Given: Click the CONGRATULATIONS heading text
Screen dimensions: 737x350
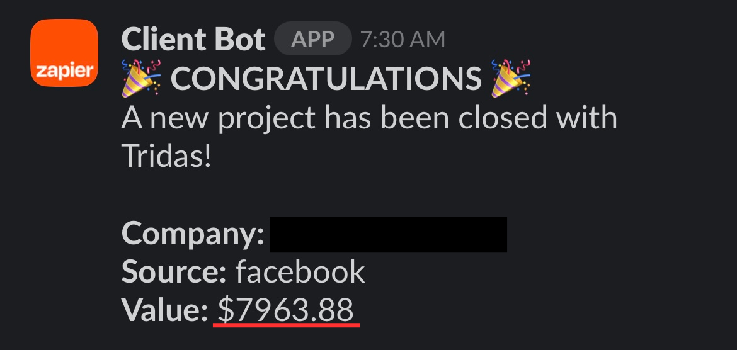Looking at the screenshot, I should 326,79.
